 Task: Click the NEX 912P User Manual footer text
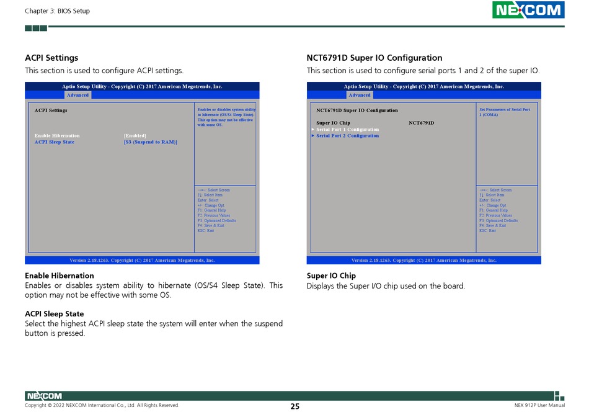click(x=539, y=406)
